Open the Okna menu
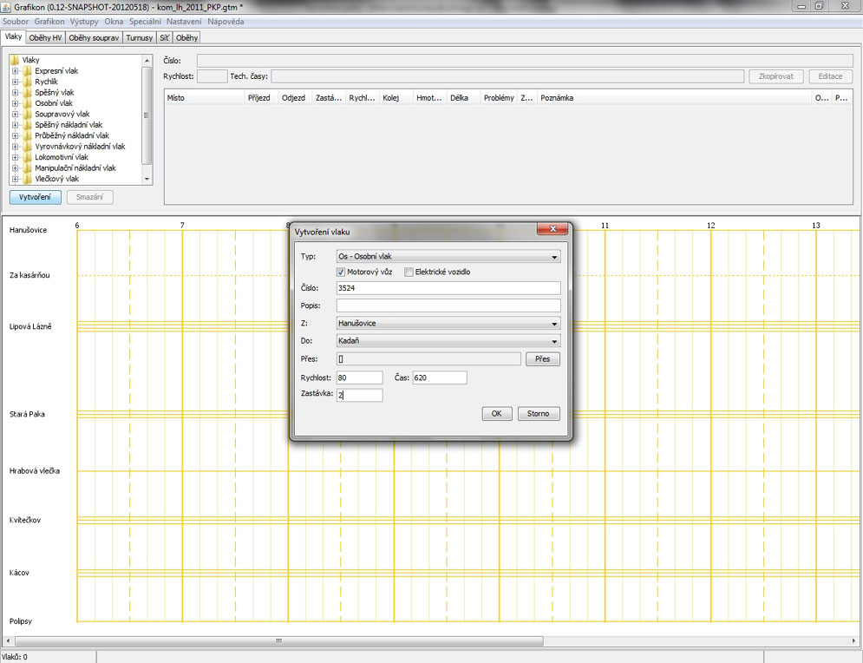This screenshot has width=863, height=663. (x=114, y=22)
